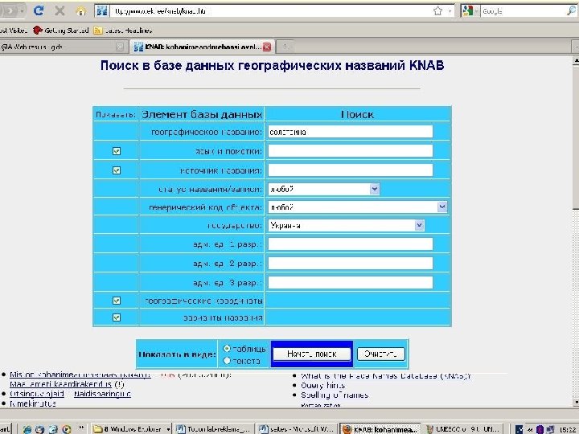Open the Spelling of names link
The height and width of the screenshot is (434, 579).
tap(335, 395)
